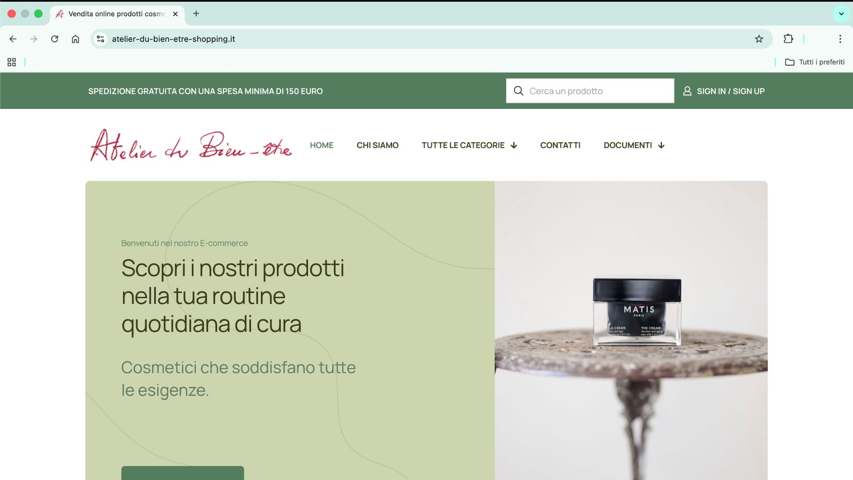853x480 pixels.
Task: Open the tab search chevron
Action: point(841,14)
